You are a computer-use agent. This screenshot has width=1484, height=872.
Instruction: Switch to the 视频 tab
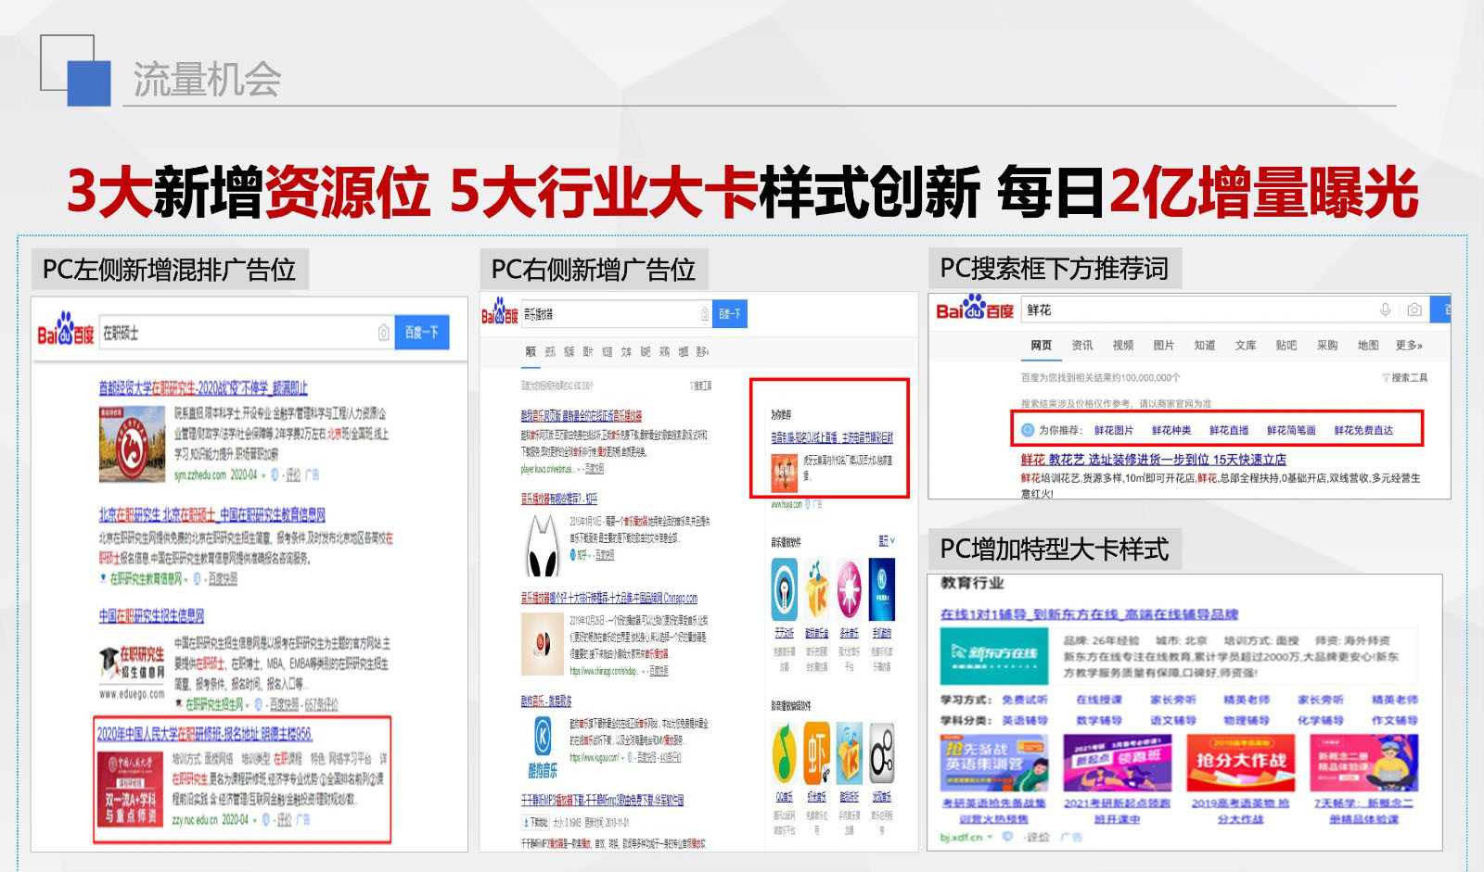[1123, 345]
